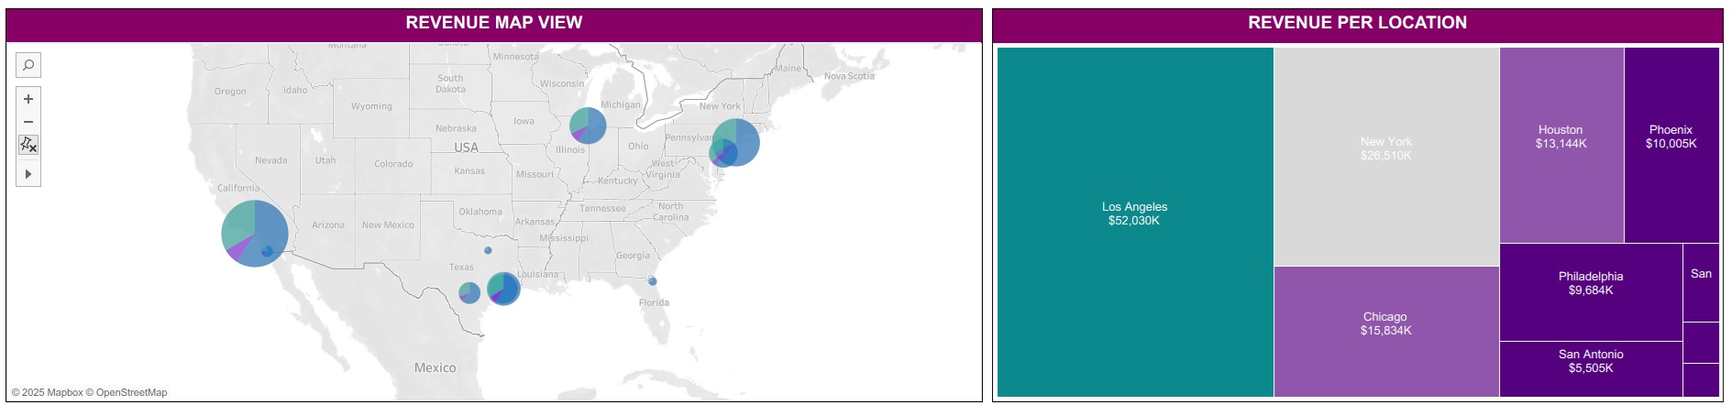Click the New York $26,510K treemap tile
This screenshot has height=405, width=1731.
(x=1386, y=157)
